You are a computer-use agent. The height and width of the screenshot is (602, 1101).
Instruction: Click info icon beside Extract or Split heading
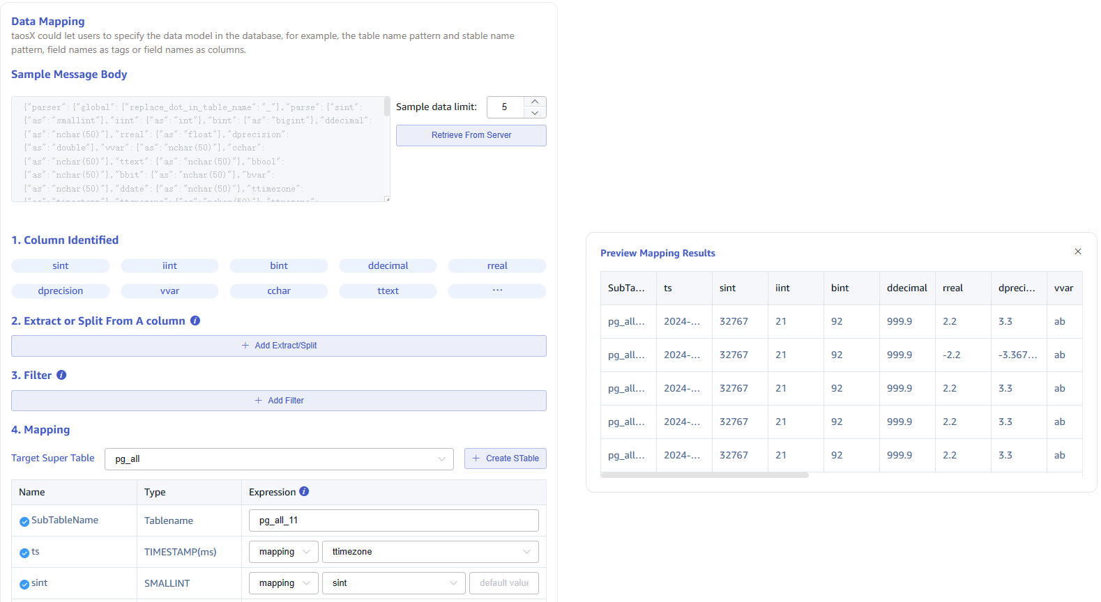(195, 321)
